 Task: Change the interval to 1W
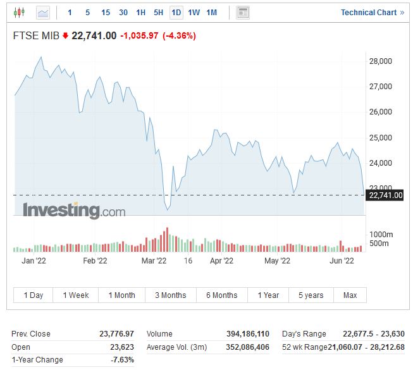tap(194, 12)
